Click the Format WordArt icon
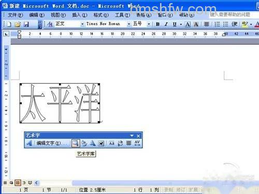 (84, 143)
